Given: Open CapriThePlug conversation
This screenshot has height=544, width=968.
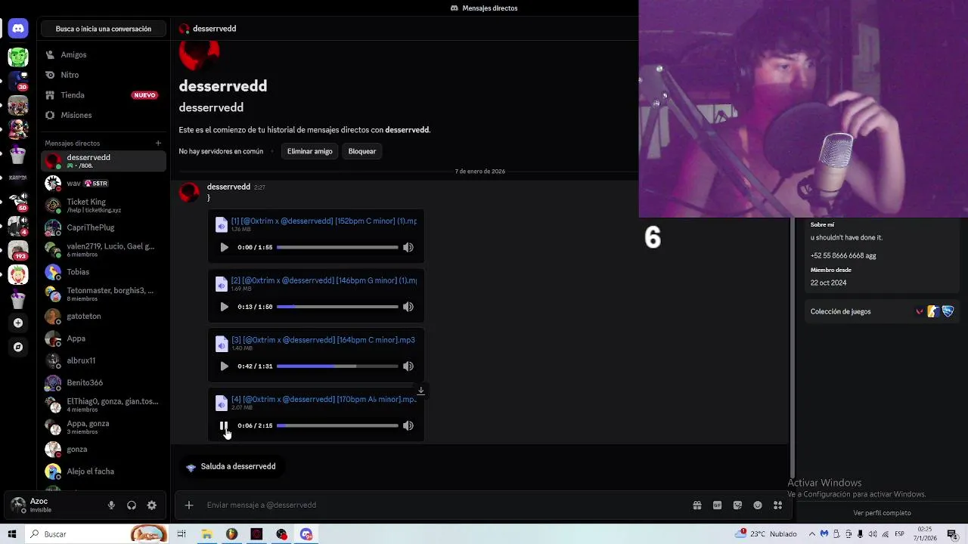Looking at the screenshot, I should point(104,227).
